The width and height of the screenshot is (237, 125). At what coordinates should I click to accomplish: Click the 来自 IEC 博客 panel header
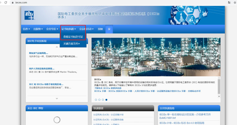pyautogui.click(x=57, y=108)
